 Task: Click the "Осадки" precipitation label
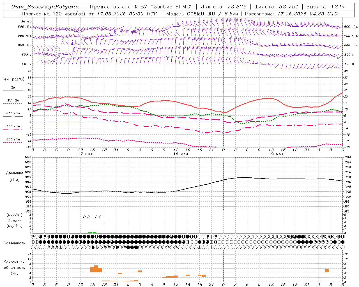click(15, 220)
